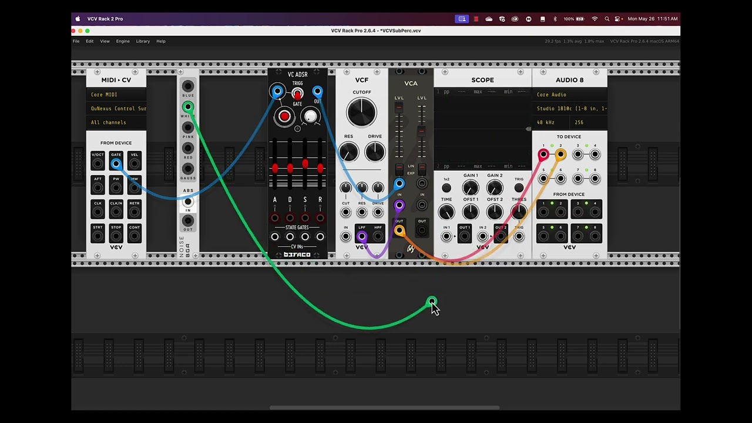Screen dimensions: 752x423
Task: Click the AFT output port on MIDI-CV
Action: point(98,187)
